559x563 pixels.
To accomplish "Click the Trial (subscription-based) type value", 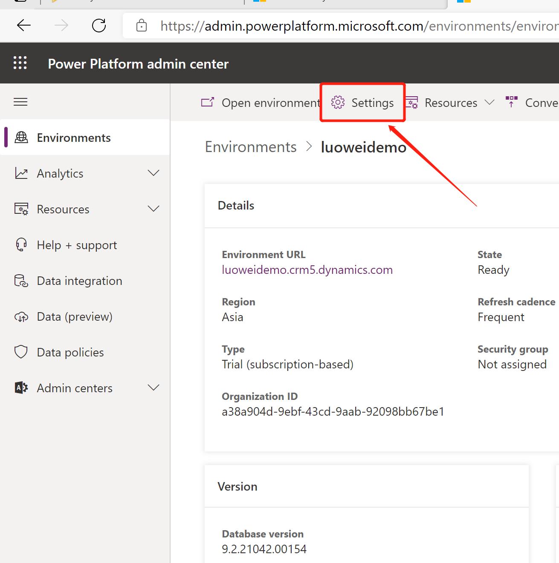I will 287,365.
